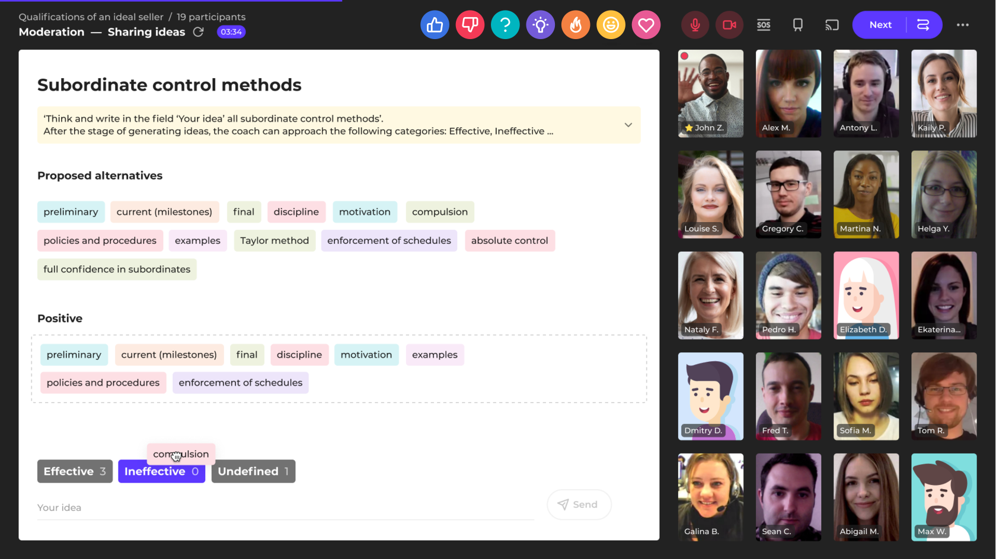Open the three dots more menu
Image resolution: width=996 pixels, height=559 pixels.
point(962,25)
